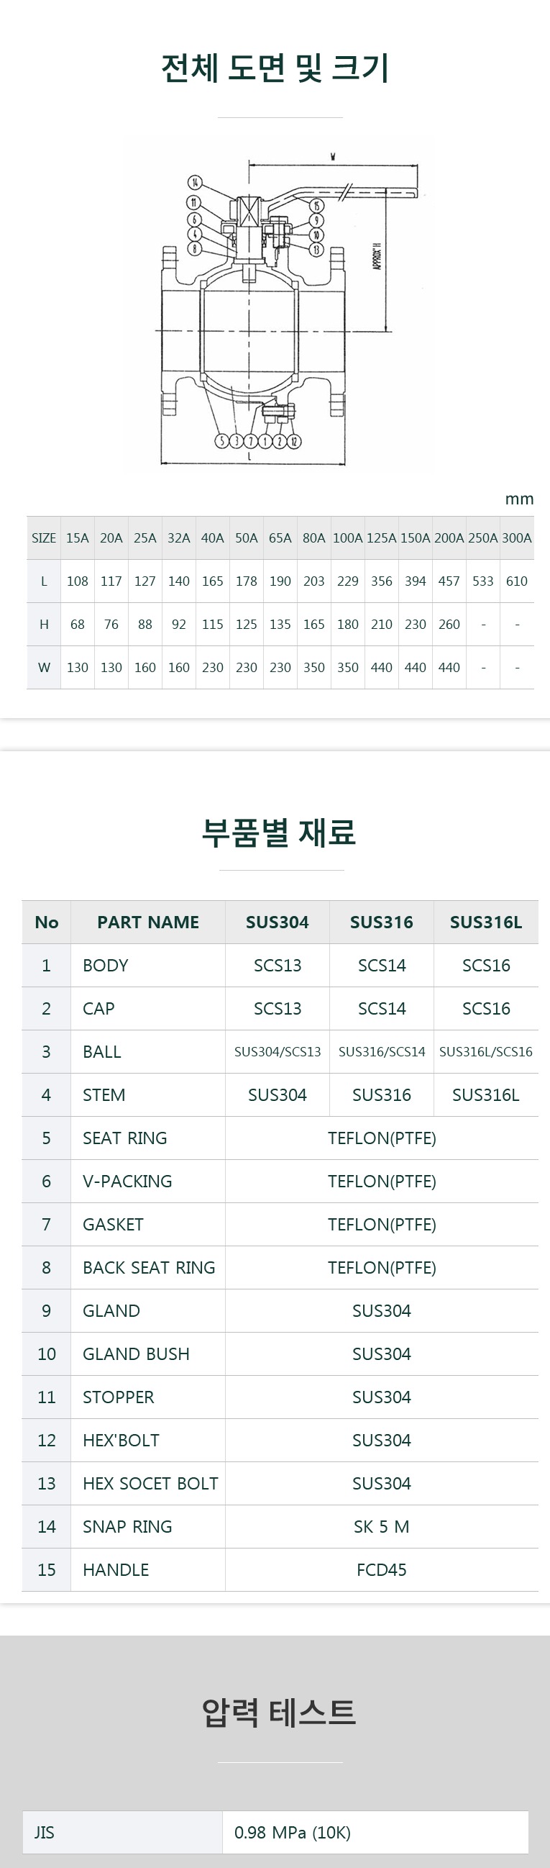
Task: Click callout number 13 on valve drawing
Action: pos(316,250)
